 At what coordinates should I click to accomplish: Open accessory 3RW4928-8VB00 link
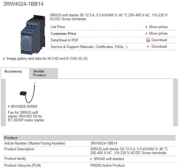pyautogui.click(x=24, y=106)
